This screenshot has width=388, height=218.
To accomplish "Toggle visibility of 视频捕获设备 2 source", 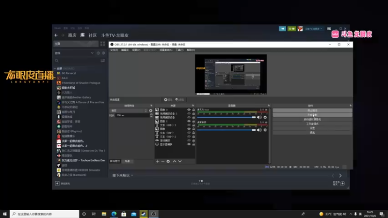I will (x=189, y=114).
